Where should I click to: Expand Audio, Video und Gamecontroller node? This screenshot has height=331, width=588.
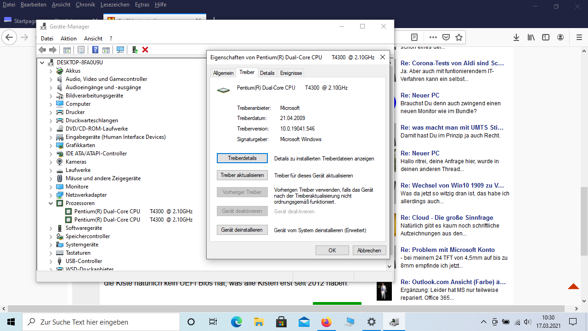click(51, 79)
